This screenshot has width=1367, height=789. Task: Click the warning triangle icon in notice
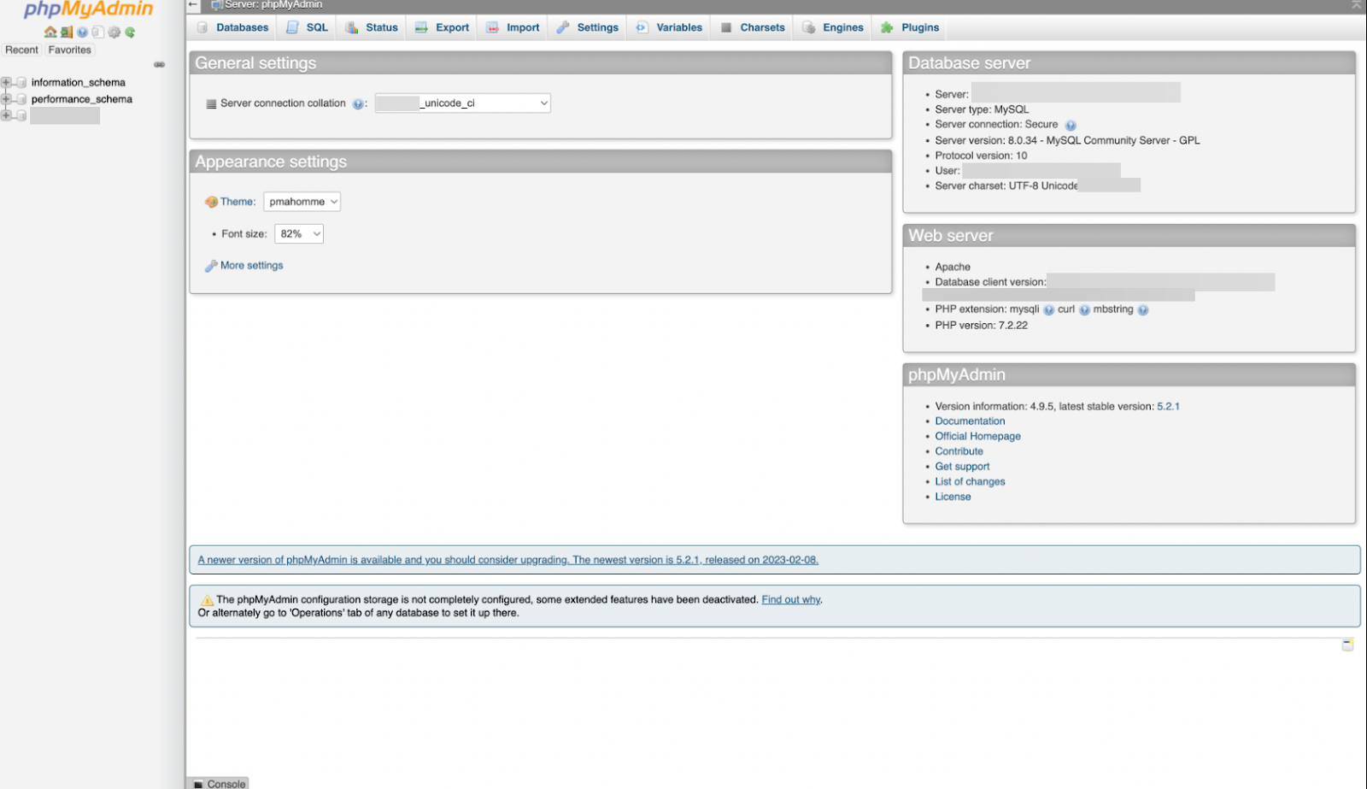207,600
